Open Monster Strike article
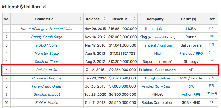Screen dimensions: 221x108 [47, 53]
